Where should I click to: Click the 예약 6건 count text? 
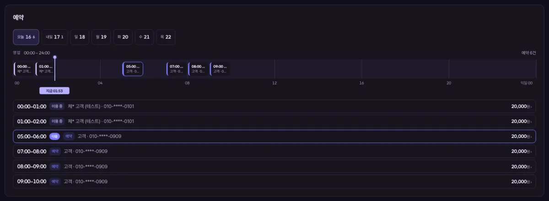click(529, 53)
